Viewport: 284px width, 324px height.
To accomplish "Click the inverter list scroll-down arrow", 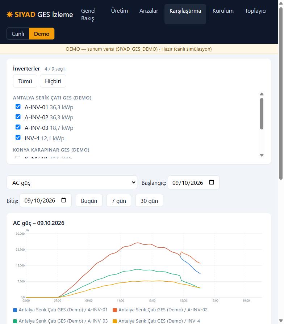I will [x=262, y=155].
